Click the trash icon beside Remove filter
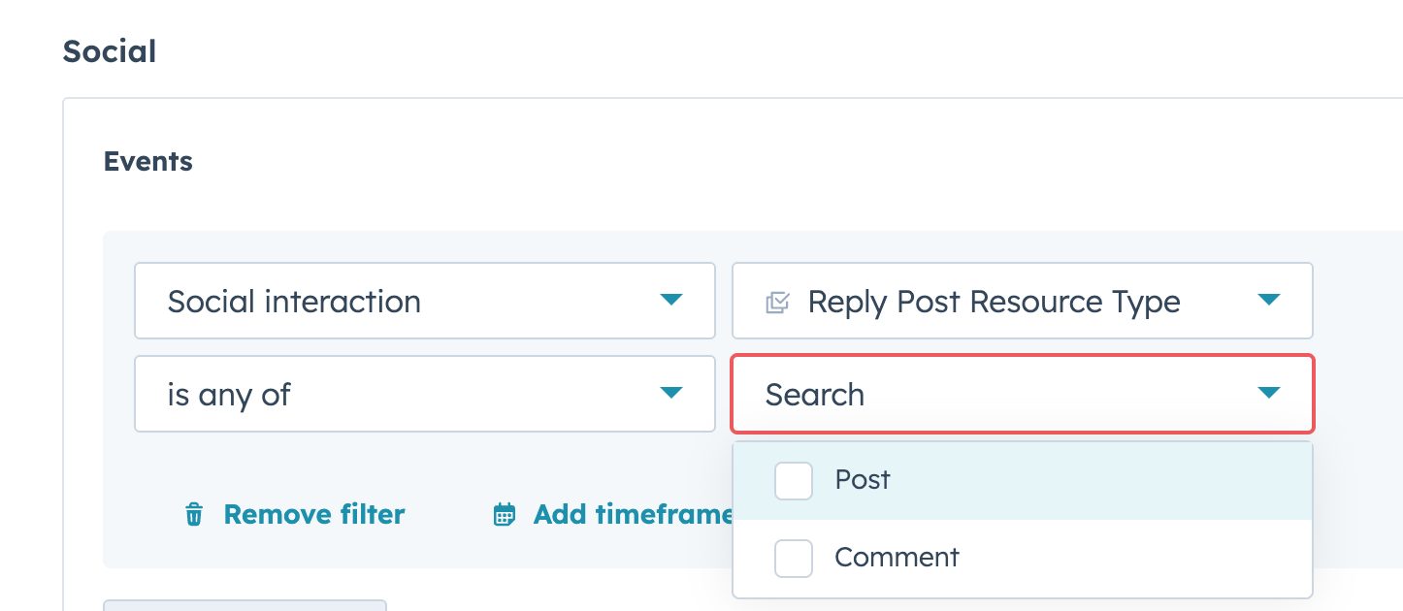 [194, 514]
